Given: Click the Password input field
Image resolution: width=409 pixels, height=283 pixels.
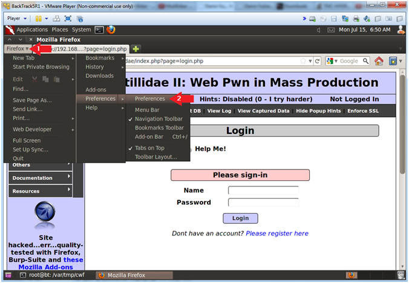Looking at the screenshot, I should coord(263,202).
